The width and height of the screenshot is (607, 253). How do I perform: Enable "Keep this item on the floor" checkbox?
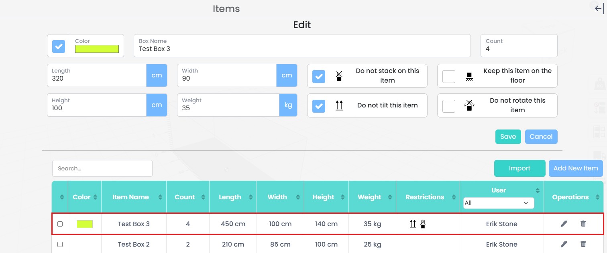pyautogui.click(x=449, y=76)
